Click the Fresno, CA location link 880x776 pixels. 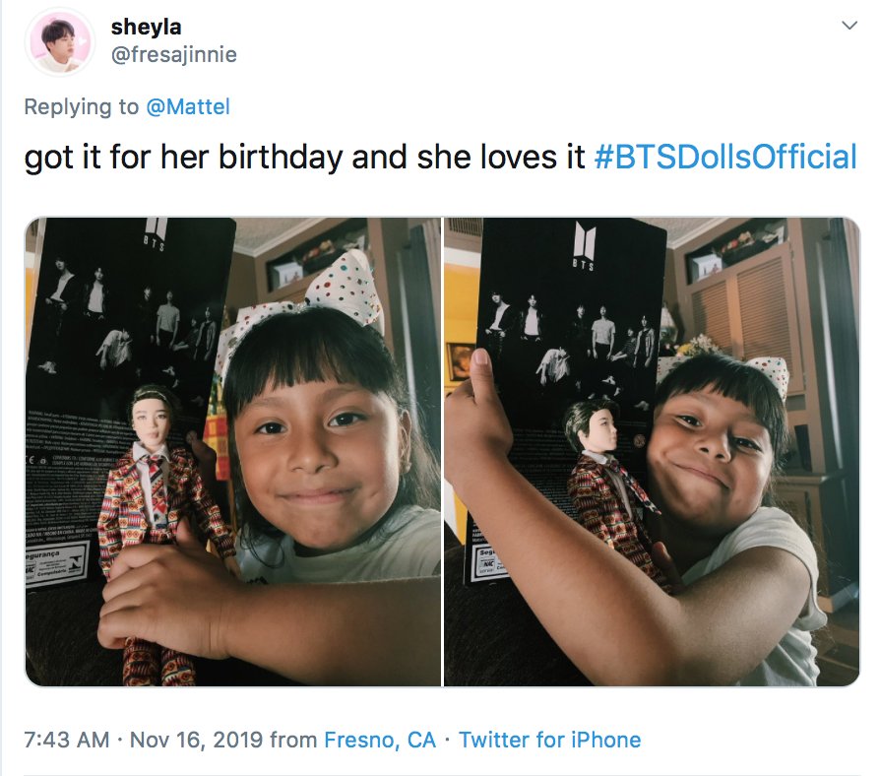pyautogui.click(x=380, y=740)
